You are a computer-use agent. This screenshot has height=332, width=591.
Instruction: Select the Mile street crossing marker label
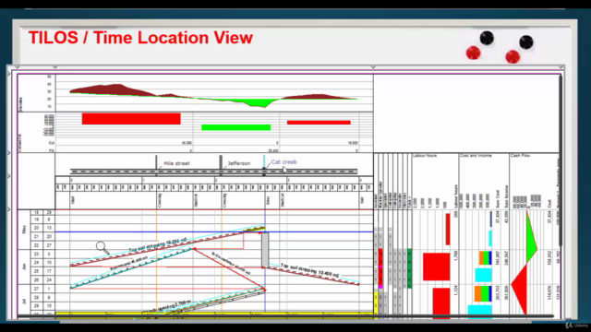176,163
